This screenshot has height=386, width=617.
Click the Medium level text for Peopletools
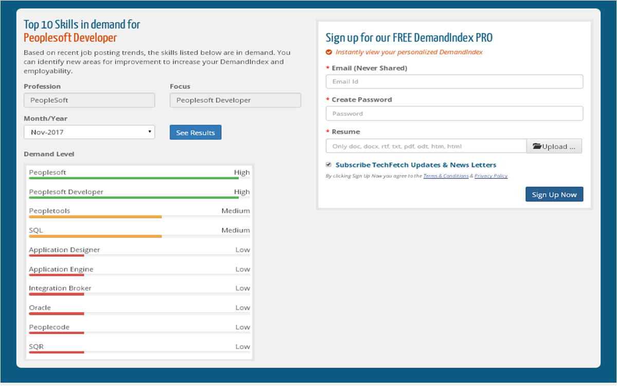tap(235, 211)
